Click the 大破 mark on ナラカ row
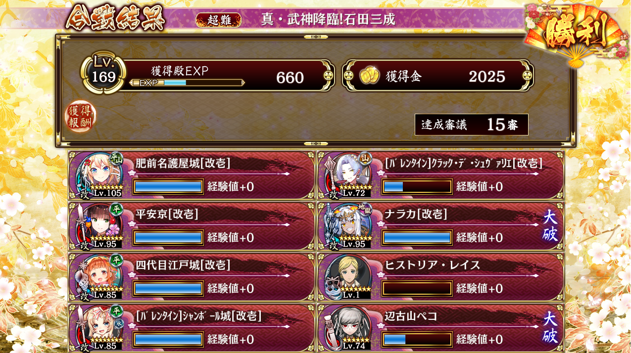Screen dimensions: 631x353 click(x=550, y=226)
